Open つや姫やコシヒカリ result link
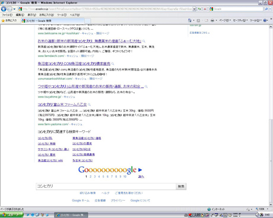 click(x=91, y=86)
